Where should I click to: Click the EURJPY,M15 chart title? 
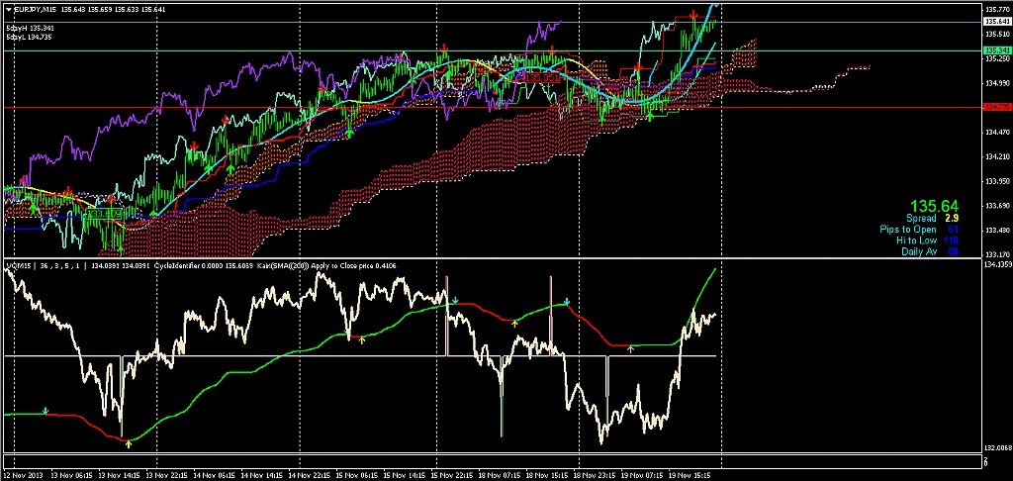pyautogui.click(x=35, y=9)
